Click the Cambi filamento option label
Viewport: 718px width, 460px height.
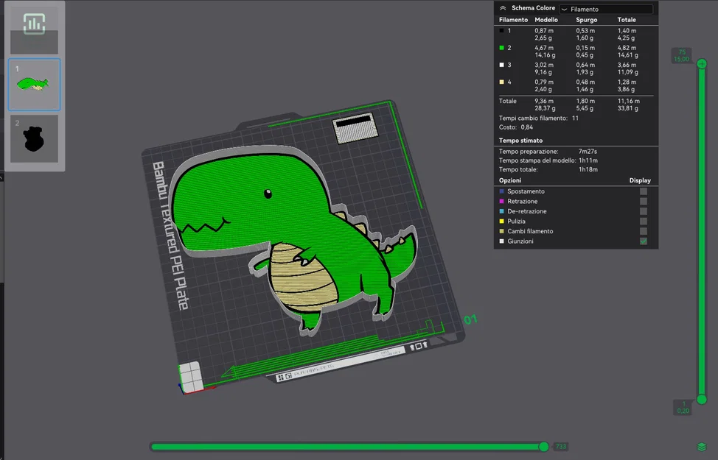pyautogui.click(x=530, y=231)
